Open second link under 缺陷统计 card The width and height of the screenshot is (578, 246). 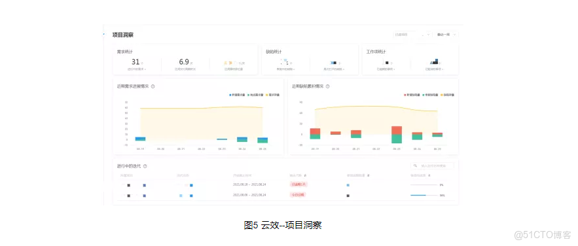[334, 69]
